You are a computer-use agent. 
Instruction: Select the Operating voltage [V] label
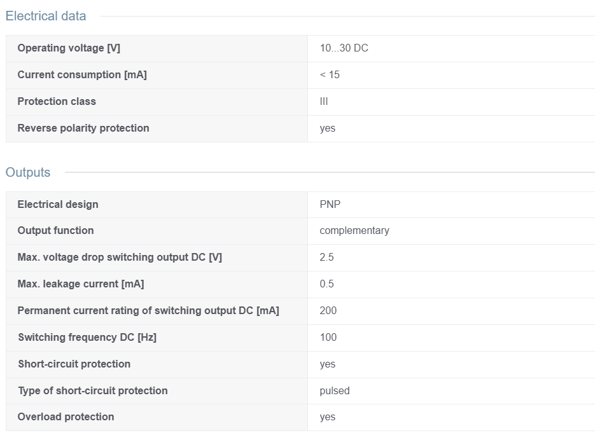coord(69,48)
